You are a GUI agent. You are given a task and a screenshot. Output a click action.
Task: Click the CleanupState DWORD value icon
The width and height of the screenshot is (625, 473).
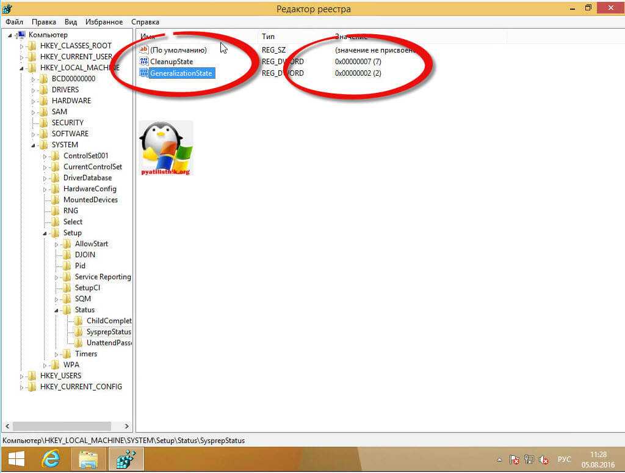pyautogui.click(x=144, y=62)
